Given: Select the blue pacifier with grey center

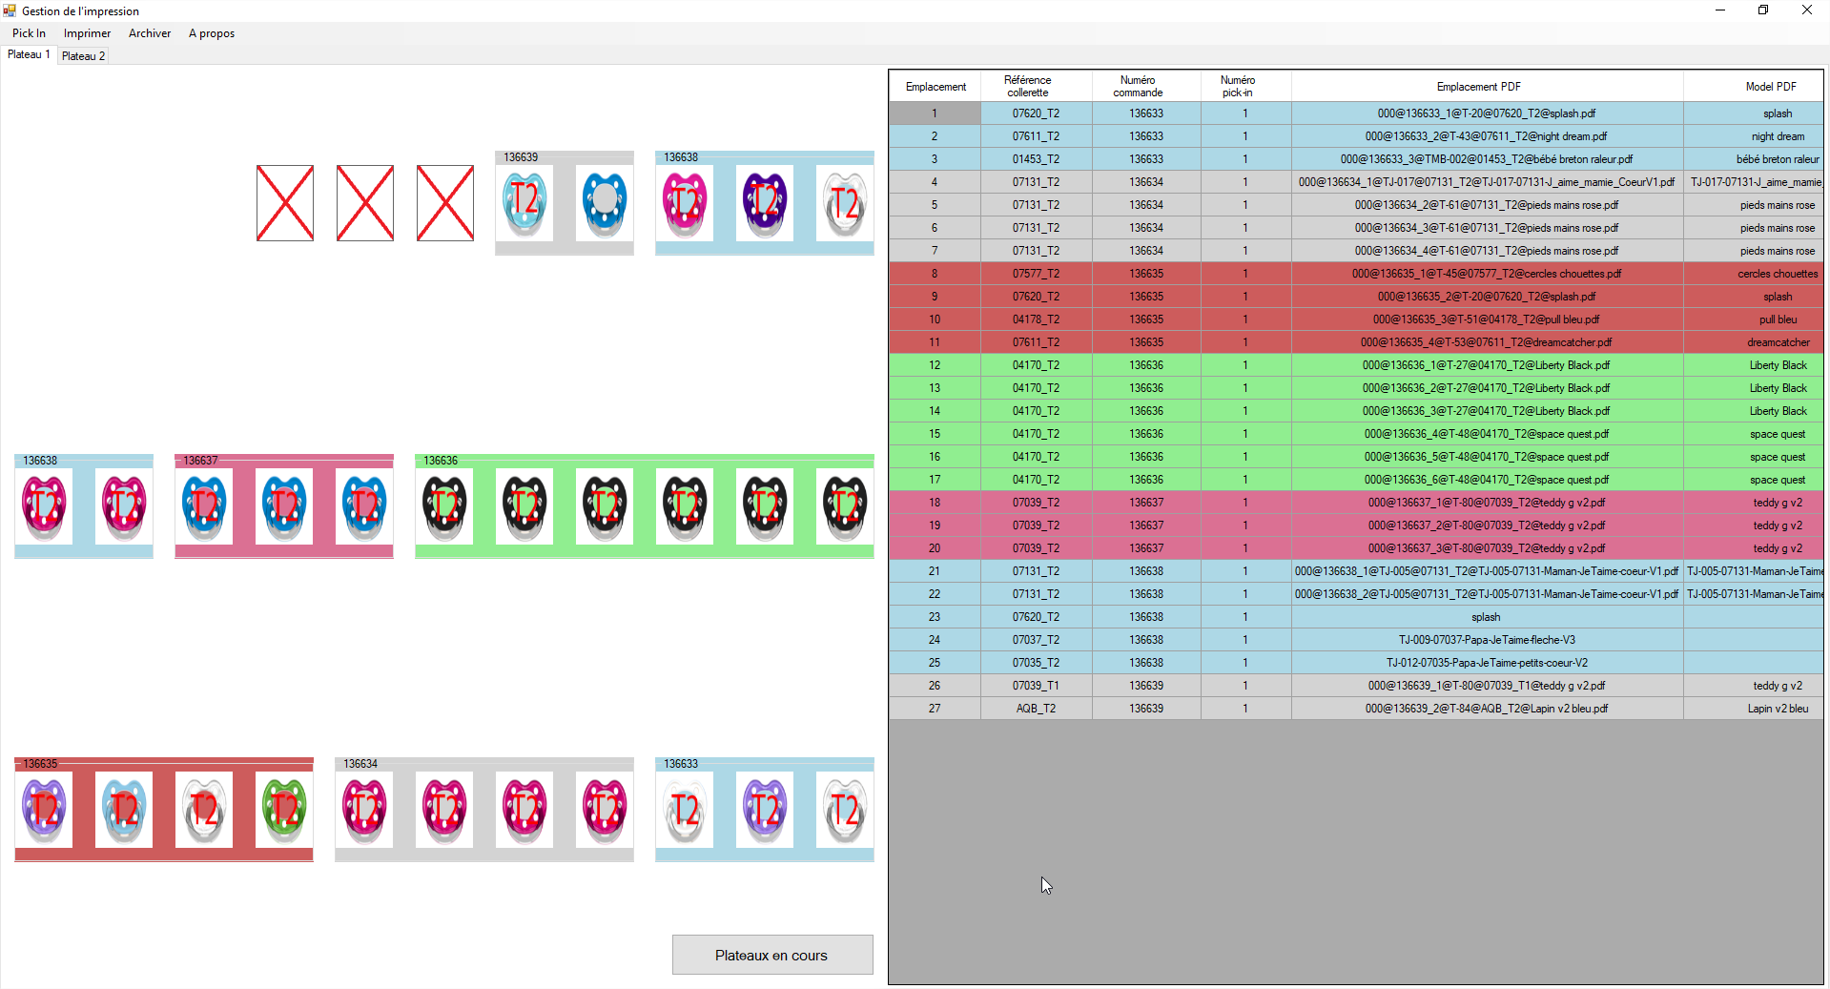Looking at the screenshot, I should [x=605, y=203].
